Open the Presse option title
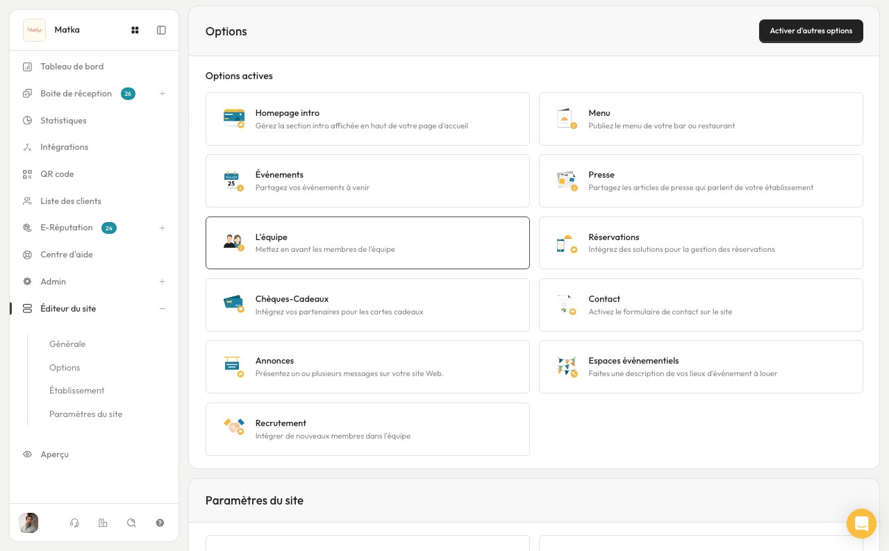 [601, 175]
